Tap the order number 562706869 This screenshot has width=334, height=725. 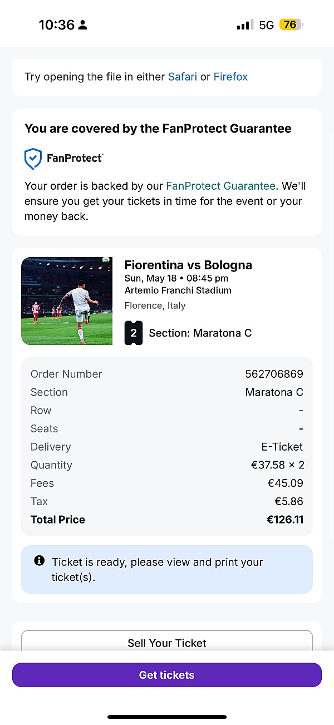coord(274,374)
